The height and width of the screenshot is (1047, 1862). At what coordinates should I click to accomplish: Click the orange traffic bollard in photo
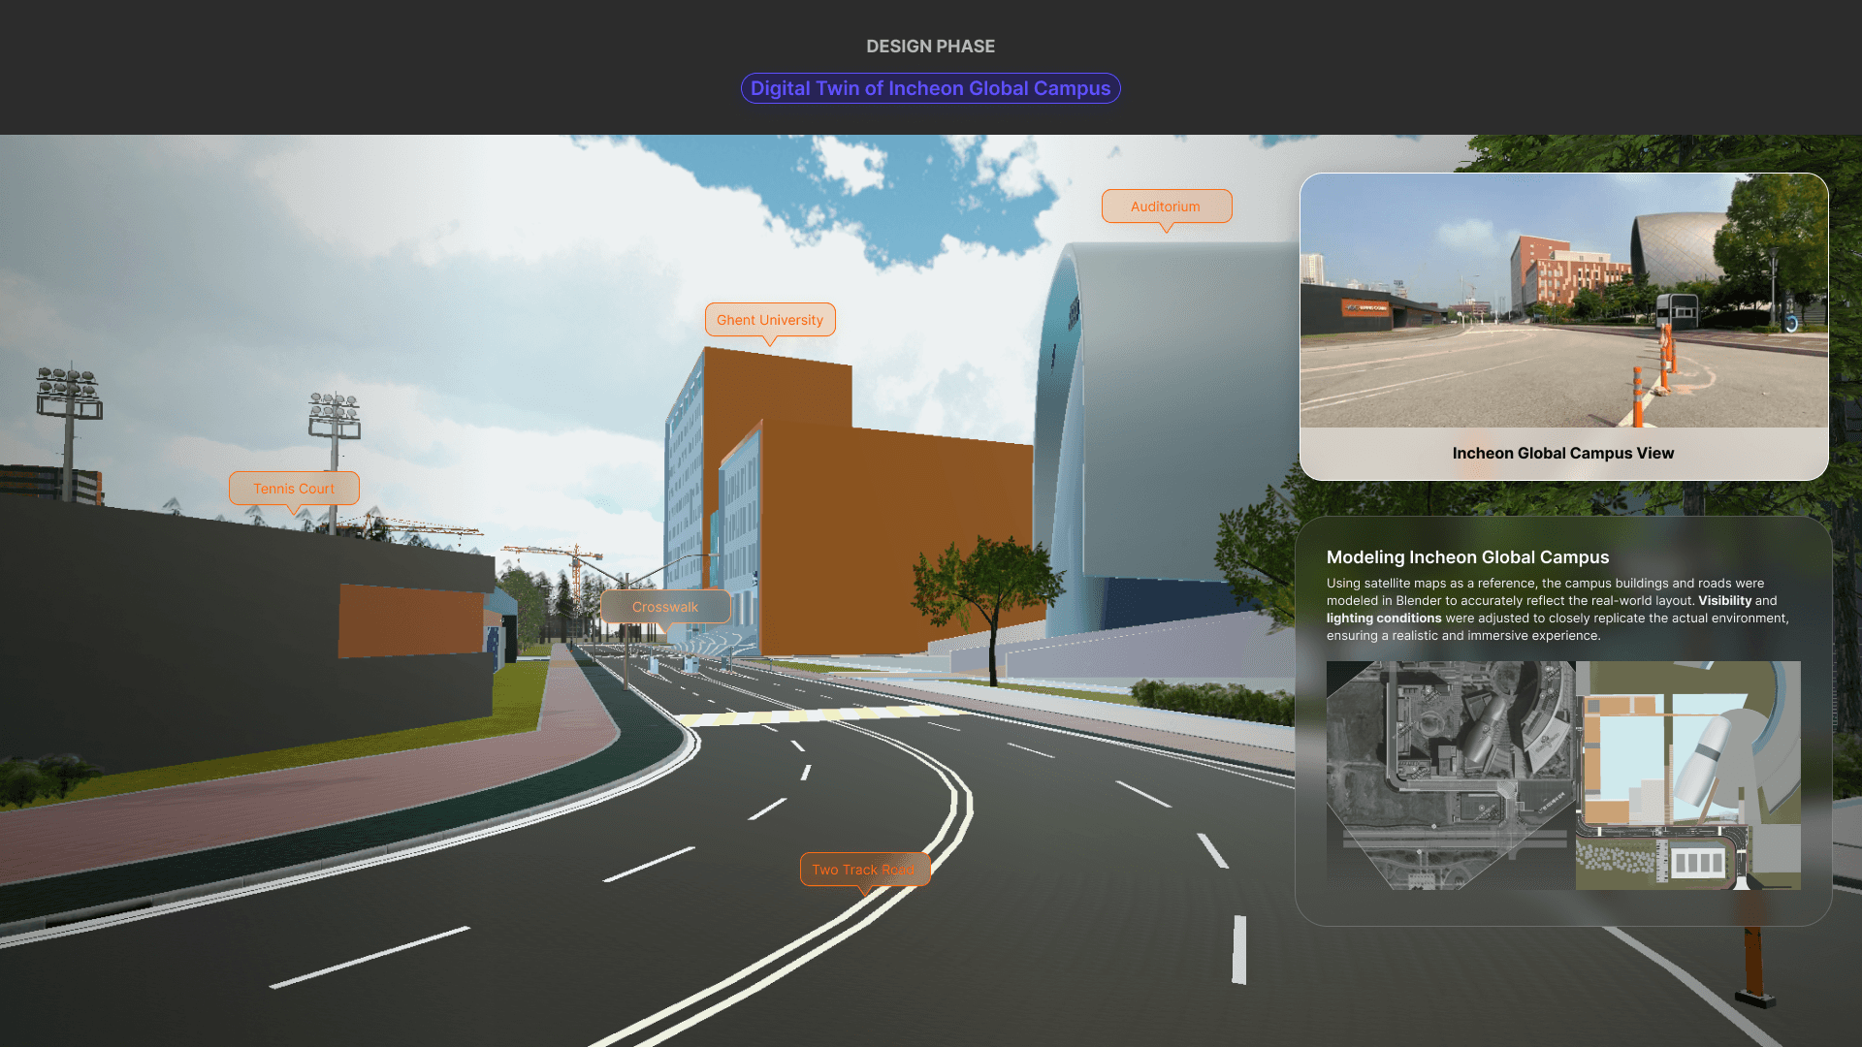pyautogui.click(x=1638, y=397)
